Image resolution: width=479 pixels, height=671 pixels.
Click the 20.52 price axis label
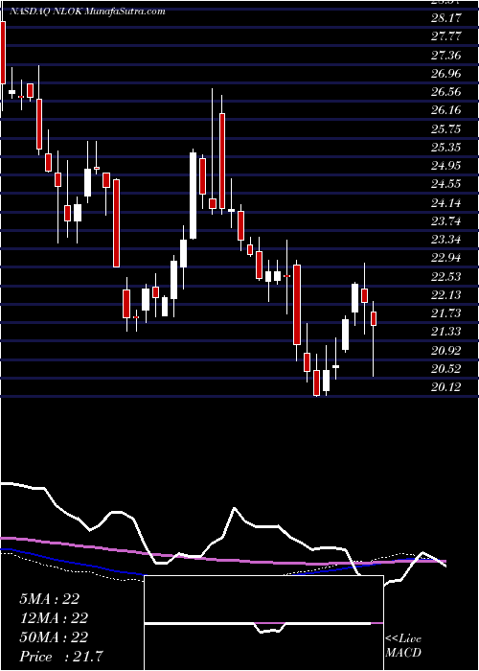[x=446, y=370]
